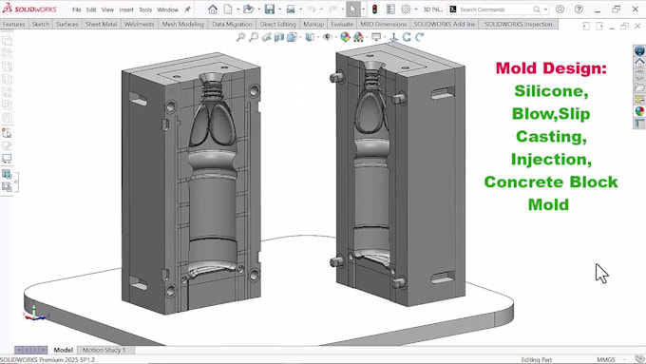Viewport: 646px width, 364px height.
Task: Save the part with the Save icon
Action: pyautogui.click(x=270, y=10)
